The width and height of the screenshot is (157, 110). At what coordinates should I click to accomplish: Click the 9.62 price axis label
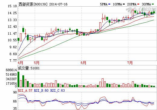(13, 47)
